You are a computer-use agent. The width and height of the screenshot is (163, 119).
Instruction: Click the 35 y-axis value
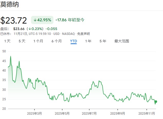[4, 80]
